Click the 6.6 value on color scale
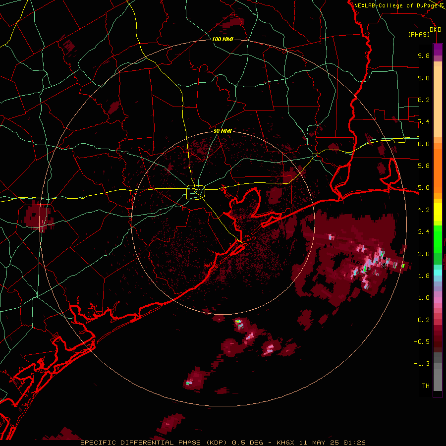The image size is (446, 446). [x=424, y=144]
